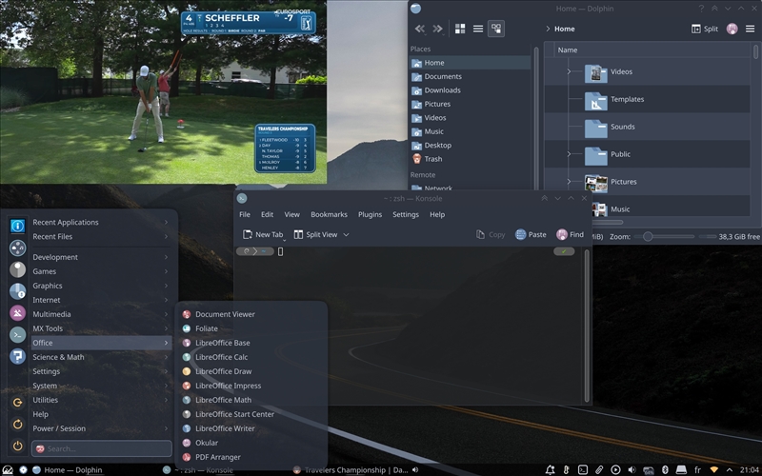Click the Name column header in Dolphin
The width and height of the screenshot is (762, 476).
tap(567, 50)
